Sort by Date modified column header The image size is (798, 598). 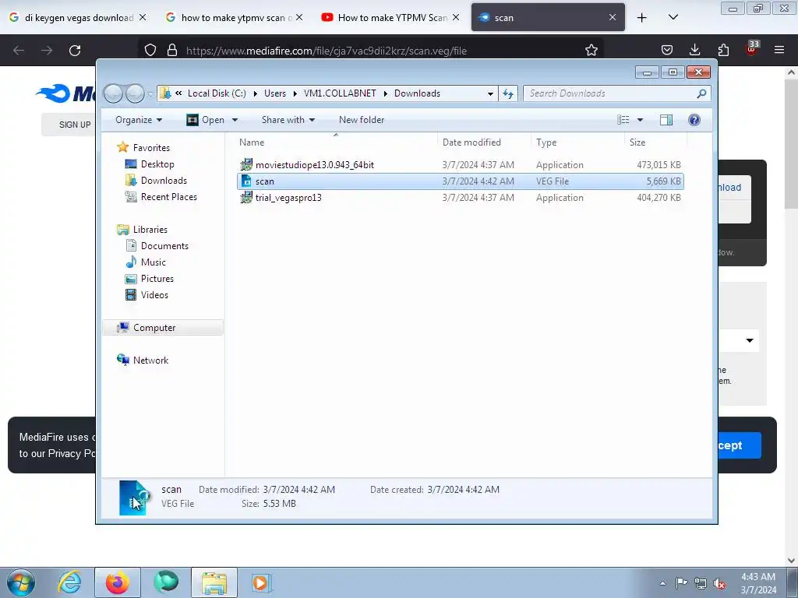484,142
